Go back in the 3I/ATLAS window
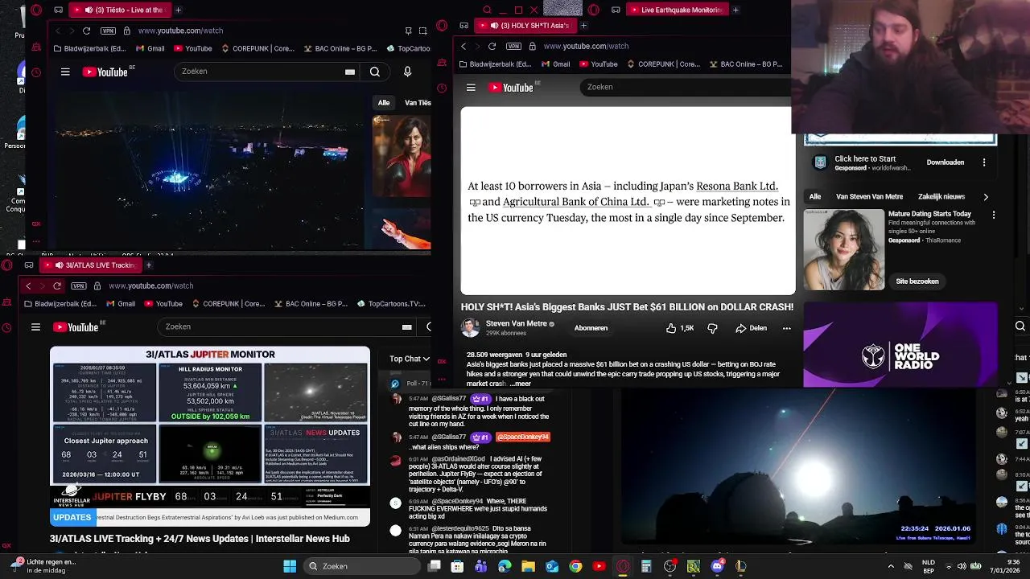Viewport: 1030px width, 579px height. (x=28, y=285)
